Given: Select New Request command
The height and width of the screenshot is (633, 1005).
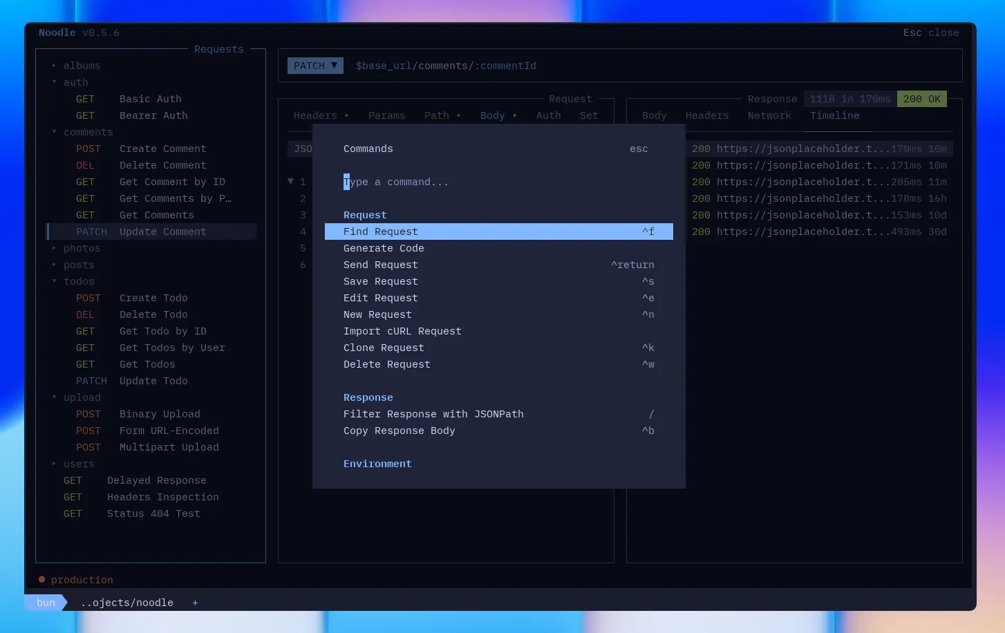Looking at the screenshot, I should (499, 314).
